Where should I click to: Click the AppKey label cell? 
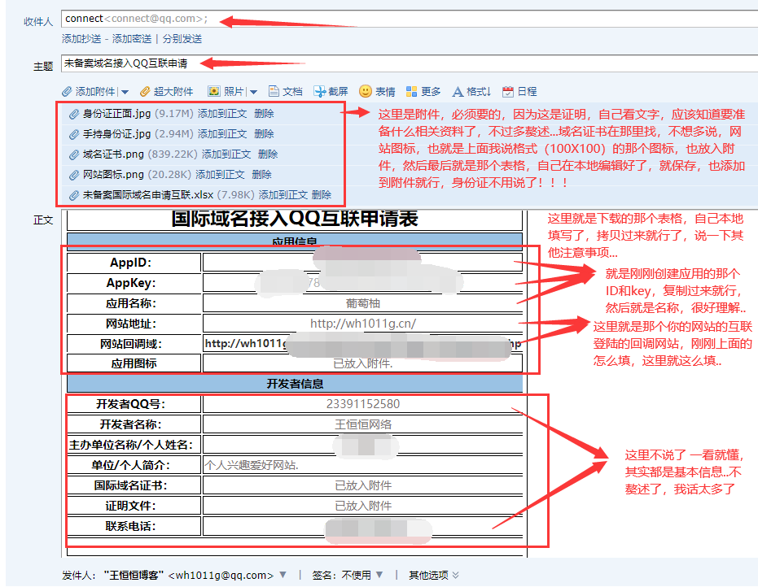tap(134, 284)
